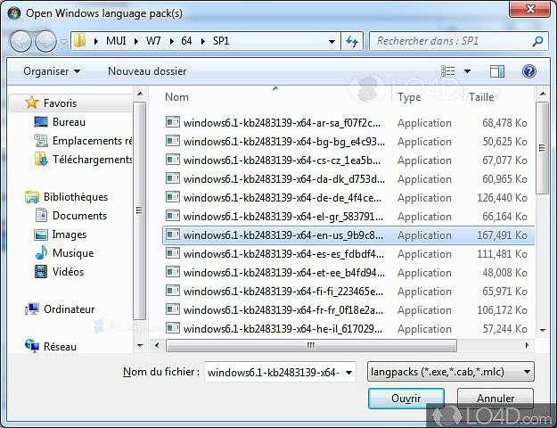Image resolution: width=557 pixels, height=428 pixels.
Task: Open the Organiser menu
Action: click(x=52, y=71)
